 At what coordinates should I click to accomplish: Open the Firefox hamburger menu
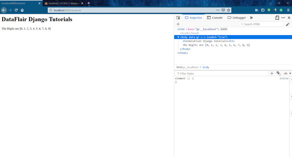point(288,10)
